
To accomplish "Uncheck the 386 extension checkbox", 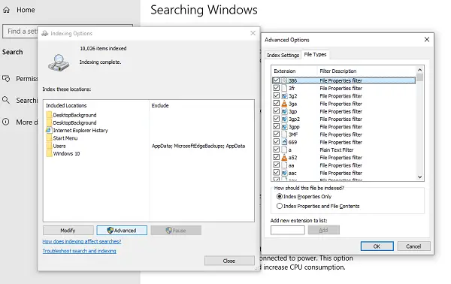I will (277, 80).
